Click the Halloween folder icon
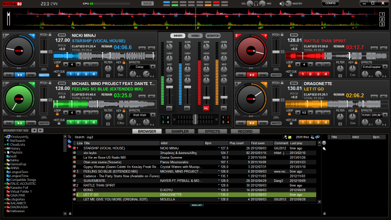Viewport: 391px width, 220px height. 8,211
